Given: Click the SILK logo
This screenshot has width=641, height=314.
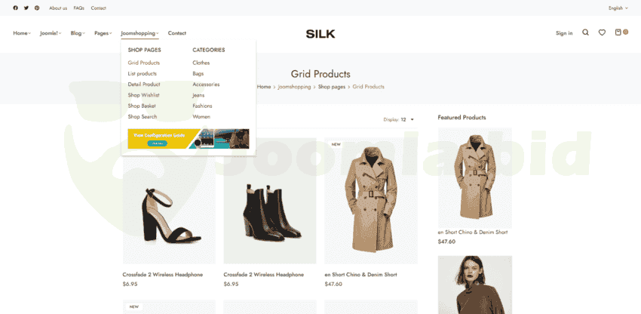Looking at the screenshot, I should (320, 34).
